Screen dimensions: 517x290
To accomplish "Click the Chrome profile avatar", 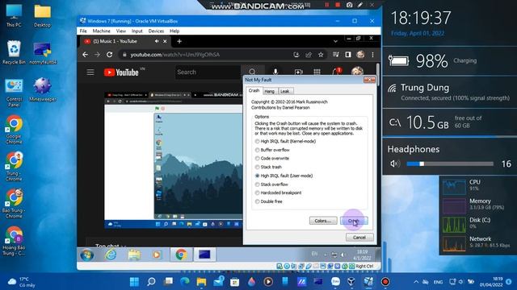I will pos(360,55).
